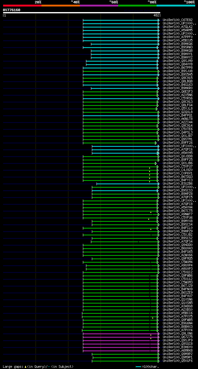The width and height of the screenshot is (198, 369).
Task: Click the purple ~60% identity legend segment
Action: tap(99, 5)
